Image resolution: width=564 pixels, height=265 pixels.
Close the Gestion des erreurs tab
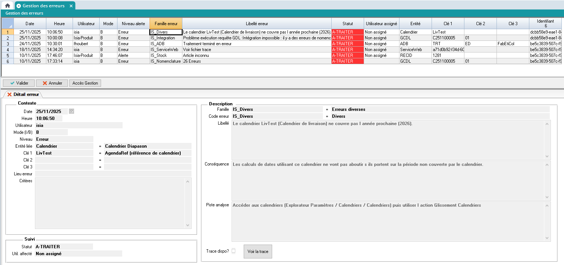tap(71, 6)
